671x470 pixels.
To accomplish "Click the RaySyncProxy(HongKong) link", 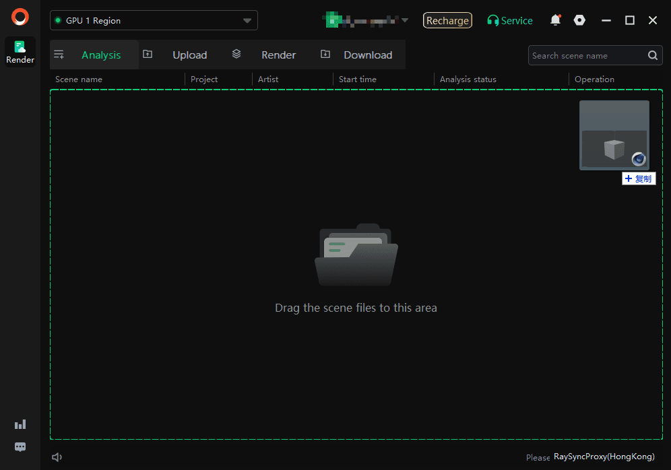I will tap(604, 457).
